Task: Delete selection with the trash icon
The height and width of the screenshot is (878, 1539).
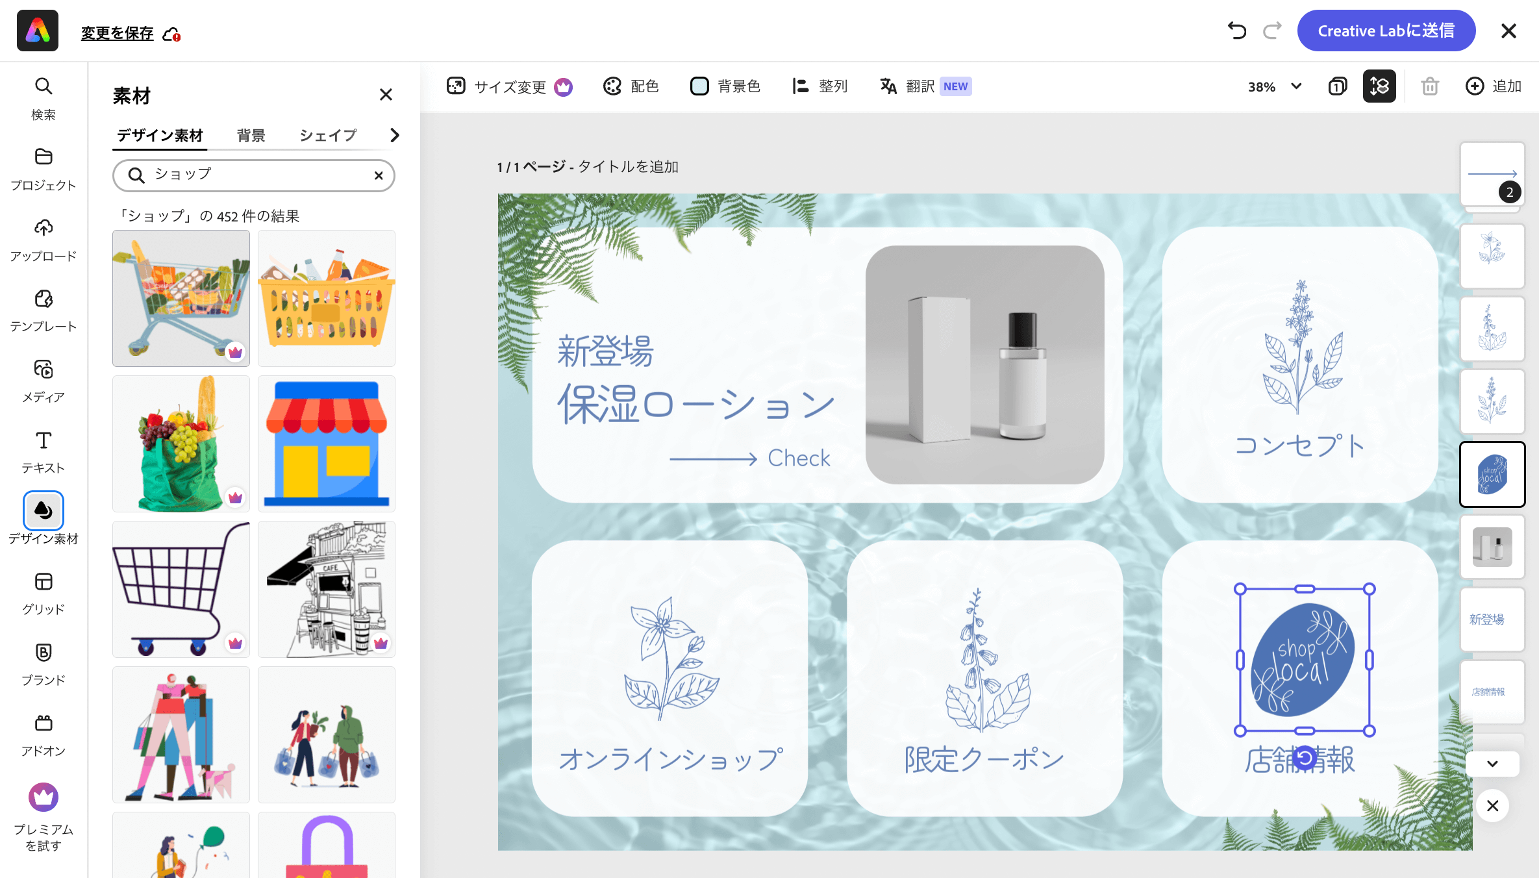Action: 1429,86
